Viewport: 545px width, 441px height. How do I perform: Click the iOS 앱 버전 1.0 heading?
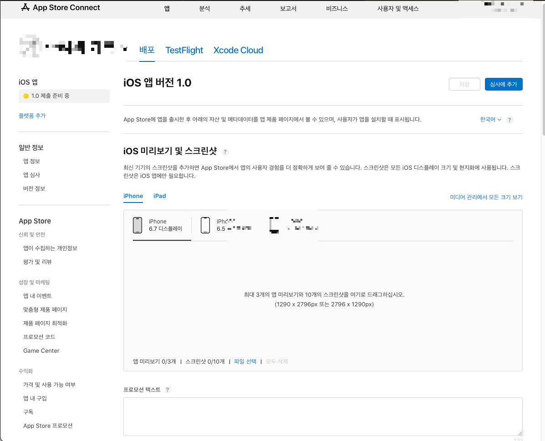(158, 83)
